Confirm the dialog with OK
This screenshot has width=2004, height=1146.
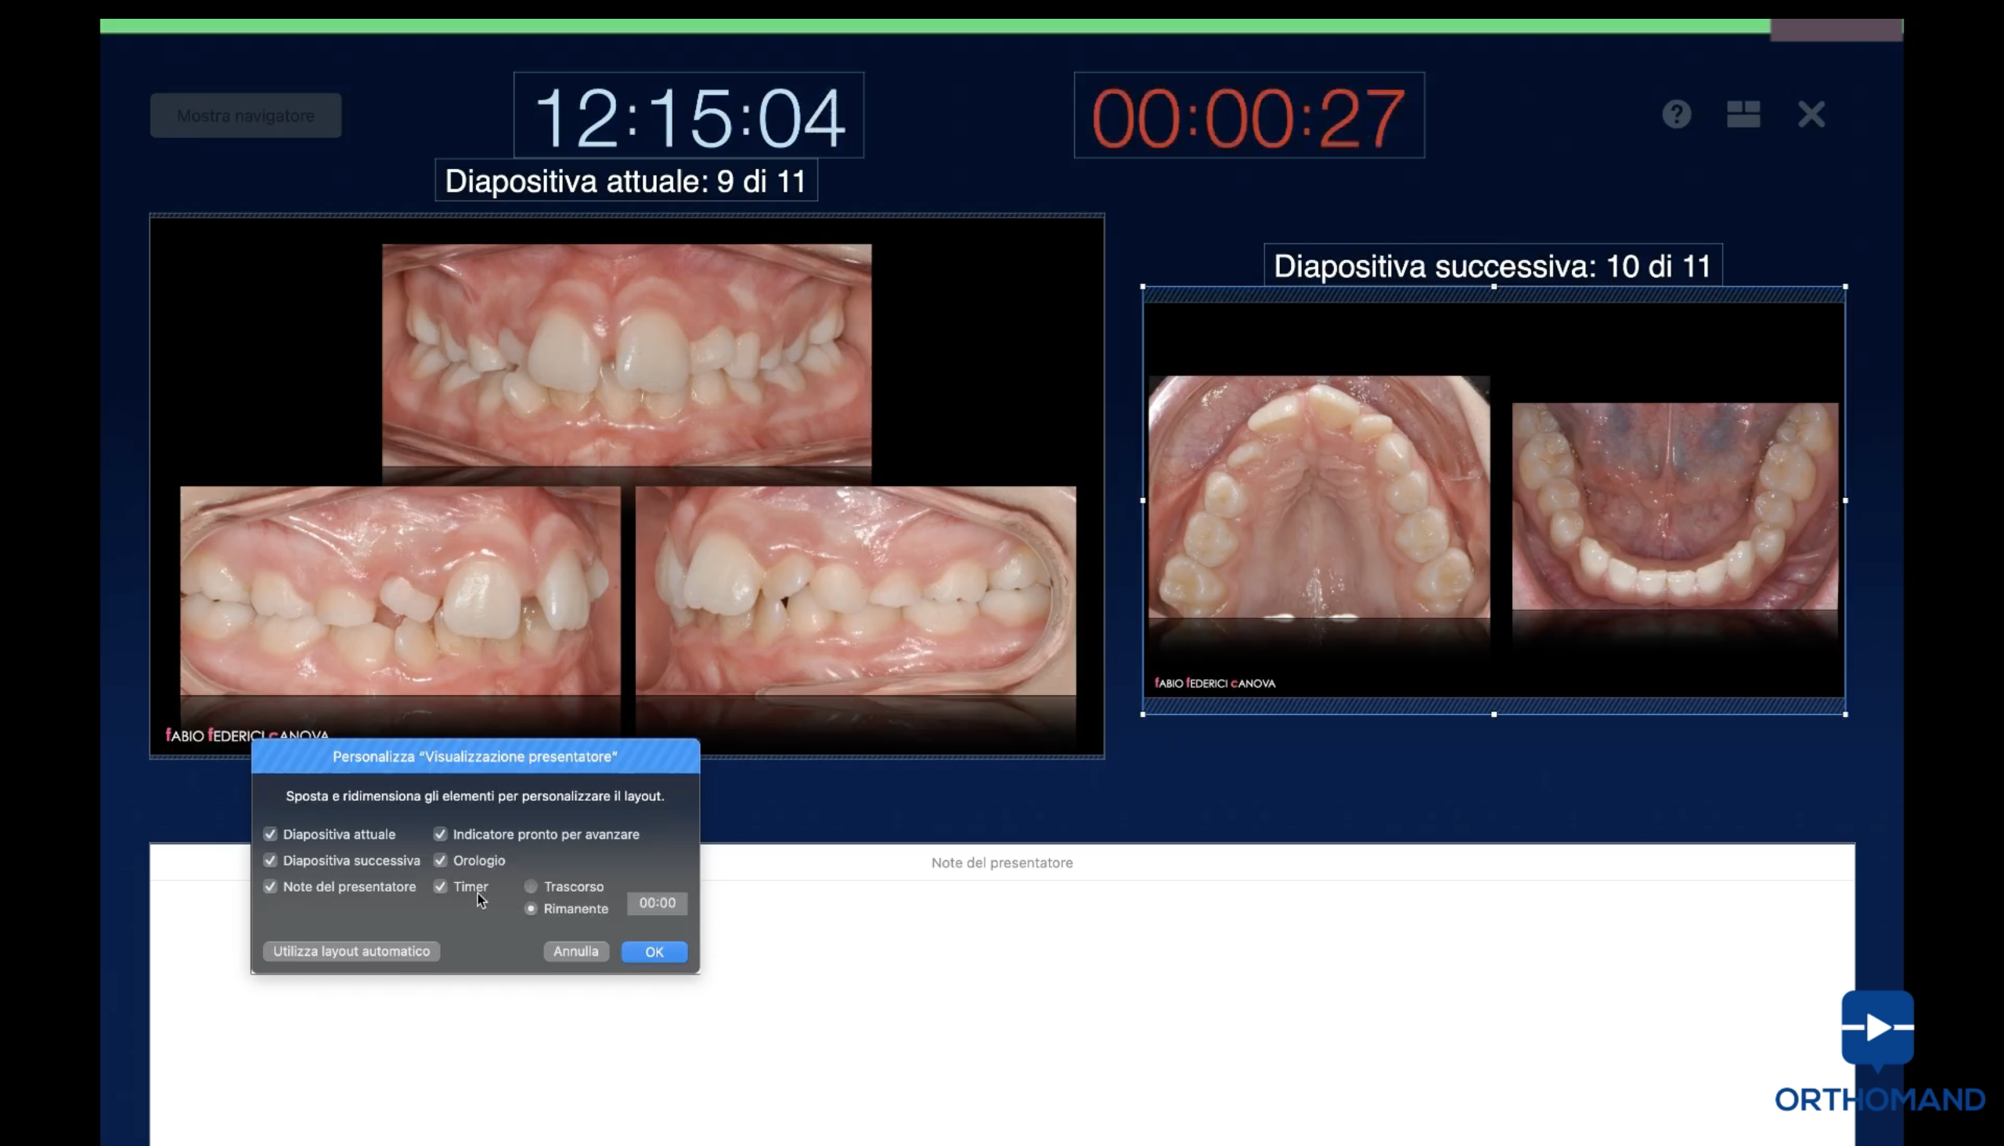click(x=654, y=952)
